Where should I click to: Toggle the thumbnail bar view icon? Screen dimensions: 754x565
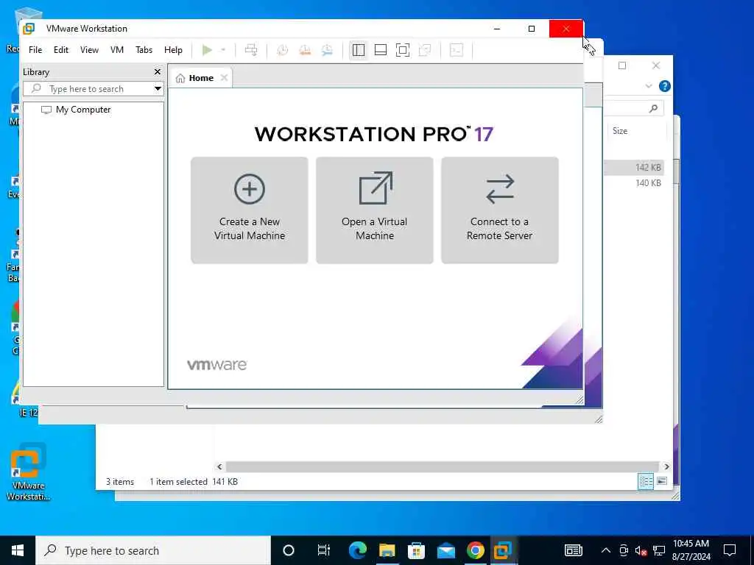coord(381,50)
